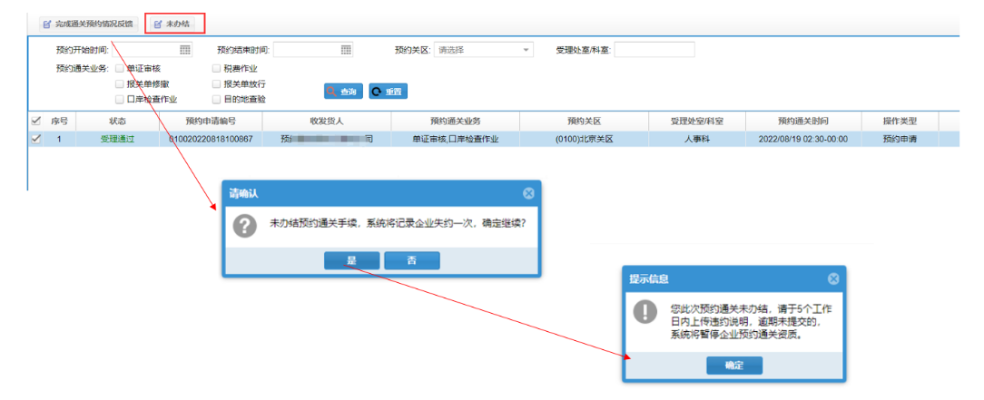Click the 2022/08/19 02:30-00:00 cell
Viewport: 984px width, 400px height.
pyautogui.click(x=804, y=139)
